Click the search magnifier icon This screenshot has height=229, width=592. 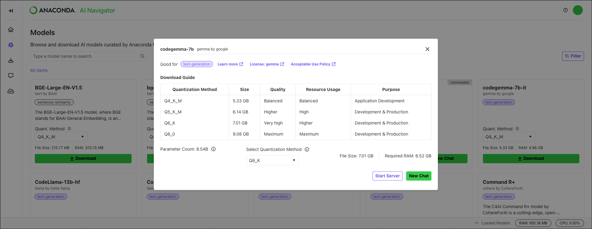[142, 56]
